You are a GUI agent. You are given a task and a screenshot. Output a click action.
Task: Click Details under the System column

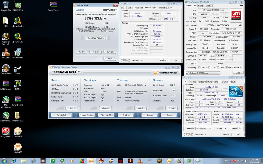coord(141,108)
